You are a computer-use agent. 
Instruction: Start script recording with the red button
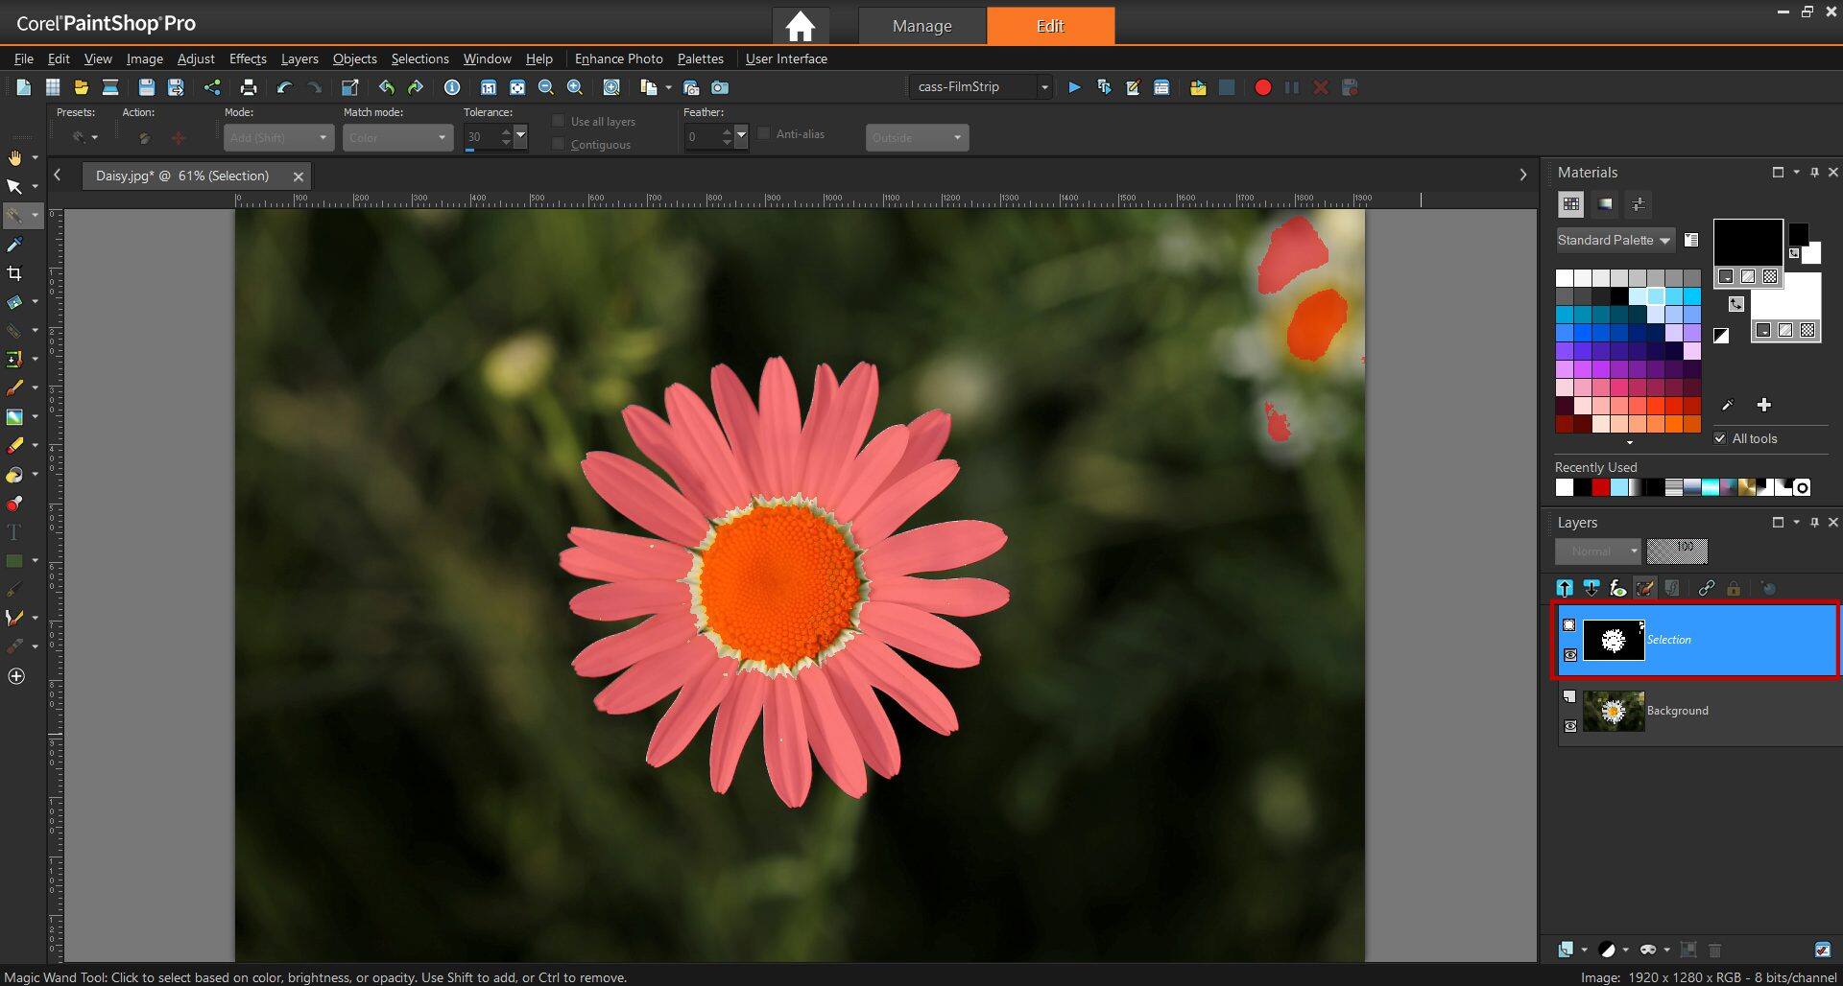(x=1262, y=87)
